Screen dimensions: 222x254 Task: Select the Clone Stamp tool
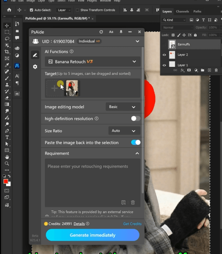(x=7, y=85)
